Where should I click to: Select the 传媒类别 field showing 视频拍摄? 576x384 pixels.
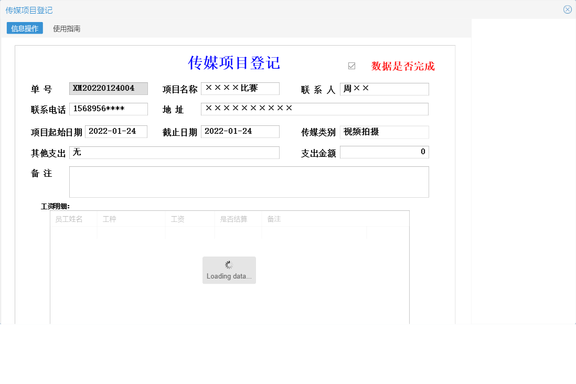coord(385,132)
